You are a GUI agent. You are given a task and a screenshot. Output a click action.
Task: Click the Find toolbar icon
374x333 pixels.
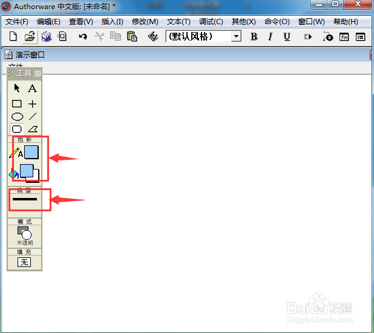pyautogui.click(x=153, y=36)
